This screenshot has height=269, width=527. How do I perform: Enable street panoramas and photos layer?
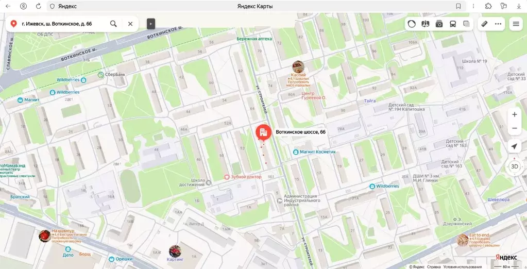click(439, 24)
